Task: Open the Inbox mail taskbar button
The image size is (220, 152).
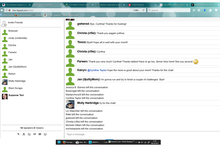Action: point(81,142)
